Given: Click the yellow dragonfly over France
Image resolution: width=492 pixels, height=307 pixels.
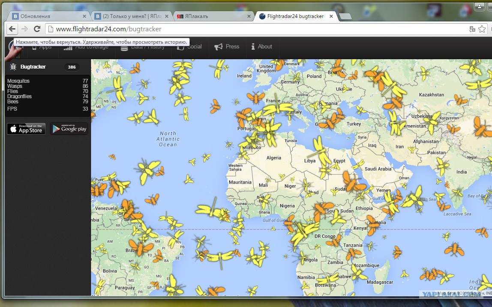Looking at the screenshot, I should [278, 108].
